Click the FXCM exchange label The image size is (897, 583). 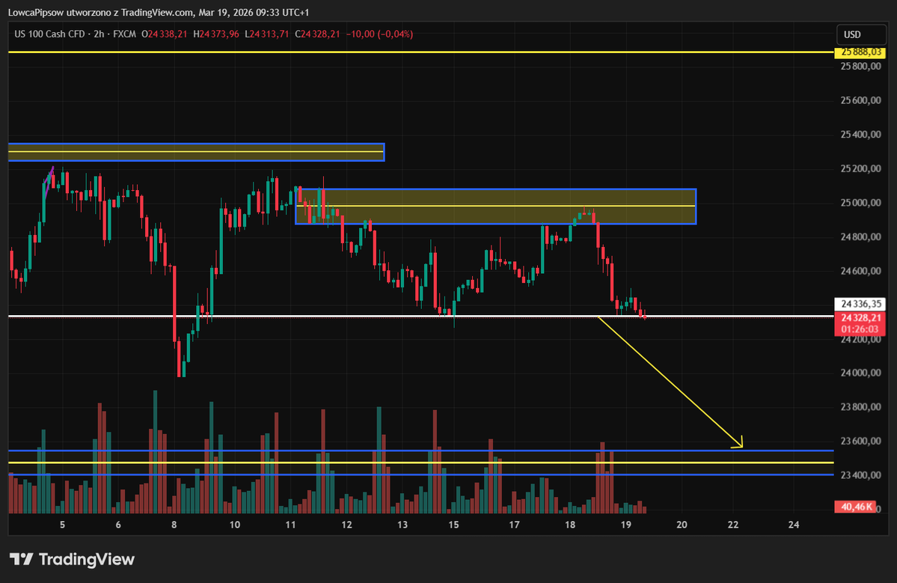(124, 34)
